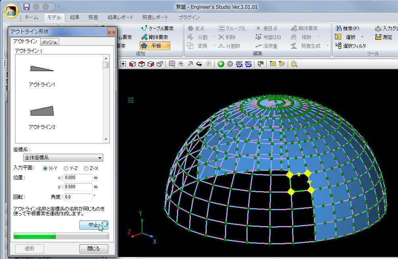Add a cable element (ケーブル要素)
398x259 pixels.
[158, 28]
